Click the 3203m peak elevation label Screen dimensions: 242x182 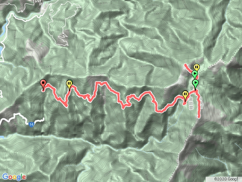click(x=178, y=87)
